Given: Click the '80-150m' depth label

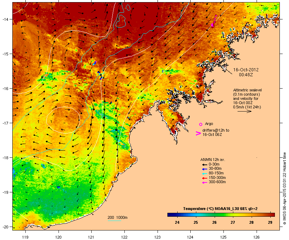Looking at the screenshot, I should [216, 173].
